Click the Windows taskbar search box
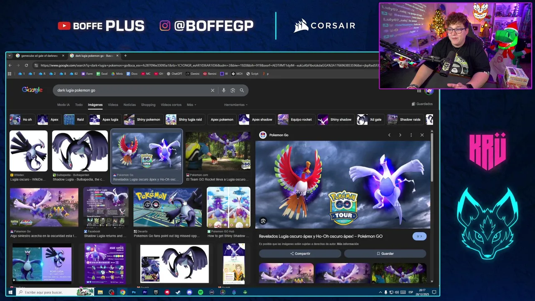The height and width of the screenshot is (301, 535). (54, 292)
